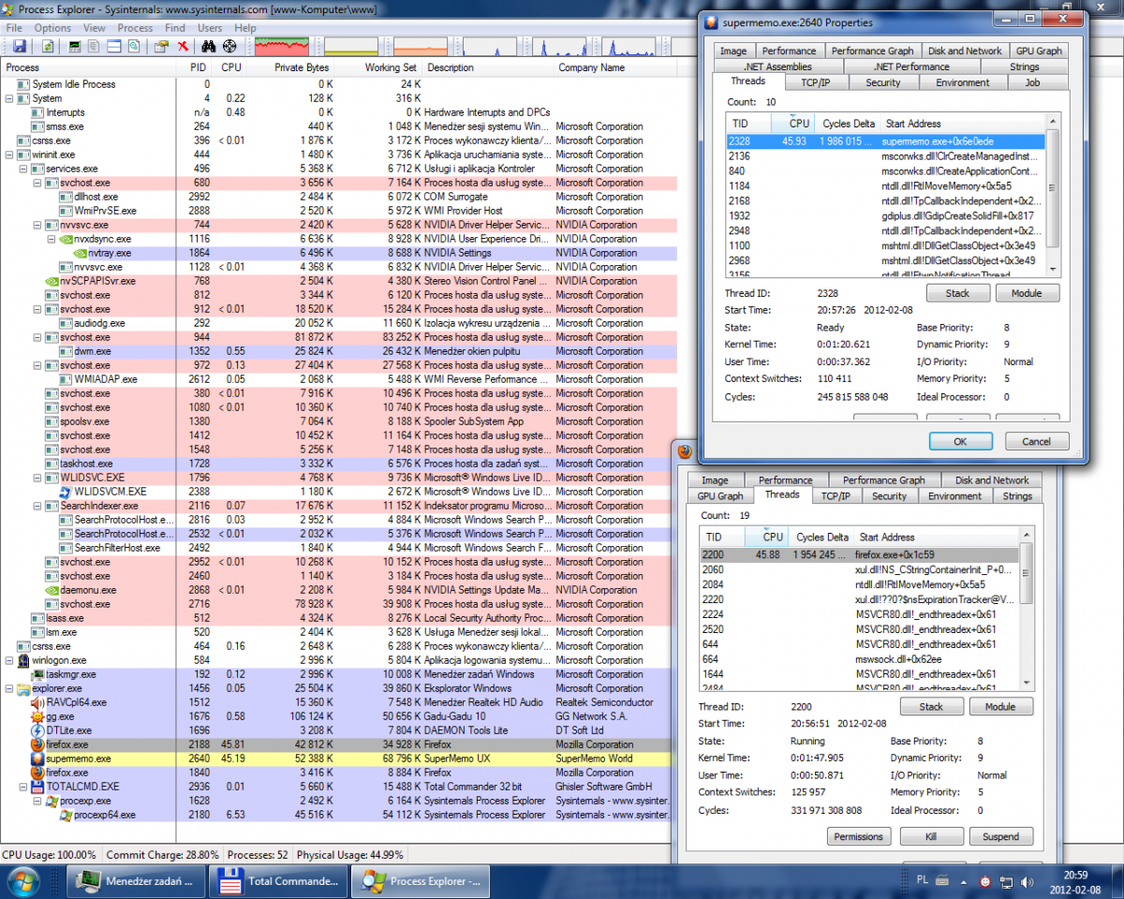Click Menedżer zadań taskbar button

[136, 881]
